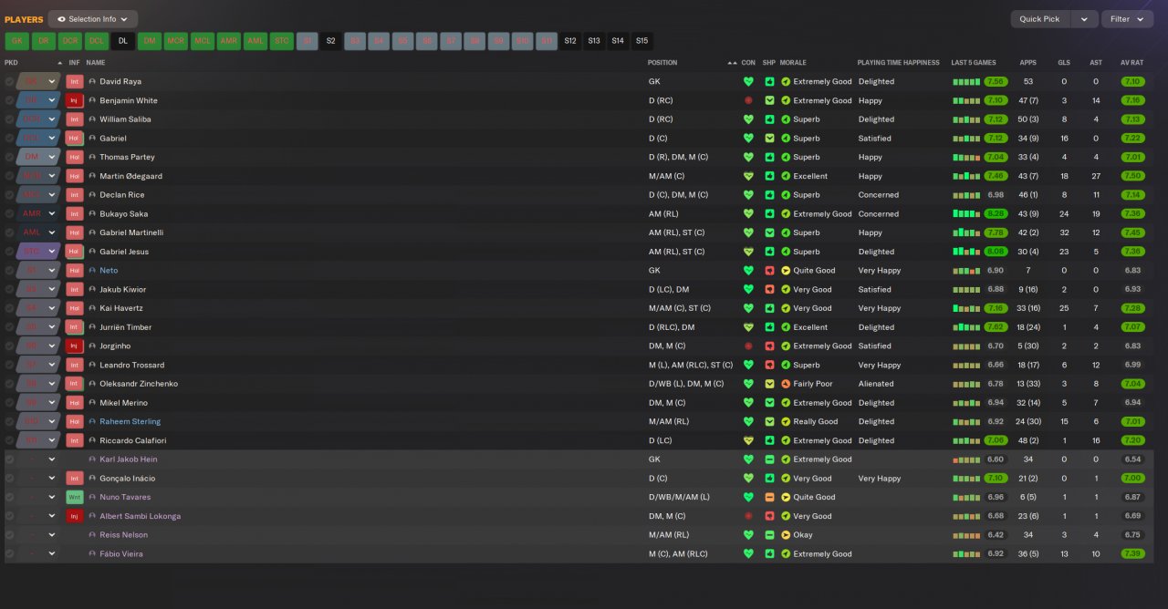Click the sharpness icon for Kai Havertz
1168x609 pixels.
769,308
